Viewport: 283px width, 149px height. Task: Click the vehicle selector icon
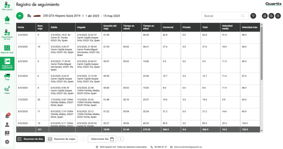(29, 16)
